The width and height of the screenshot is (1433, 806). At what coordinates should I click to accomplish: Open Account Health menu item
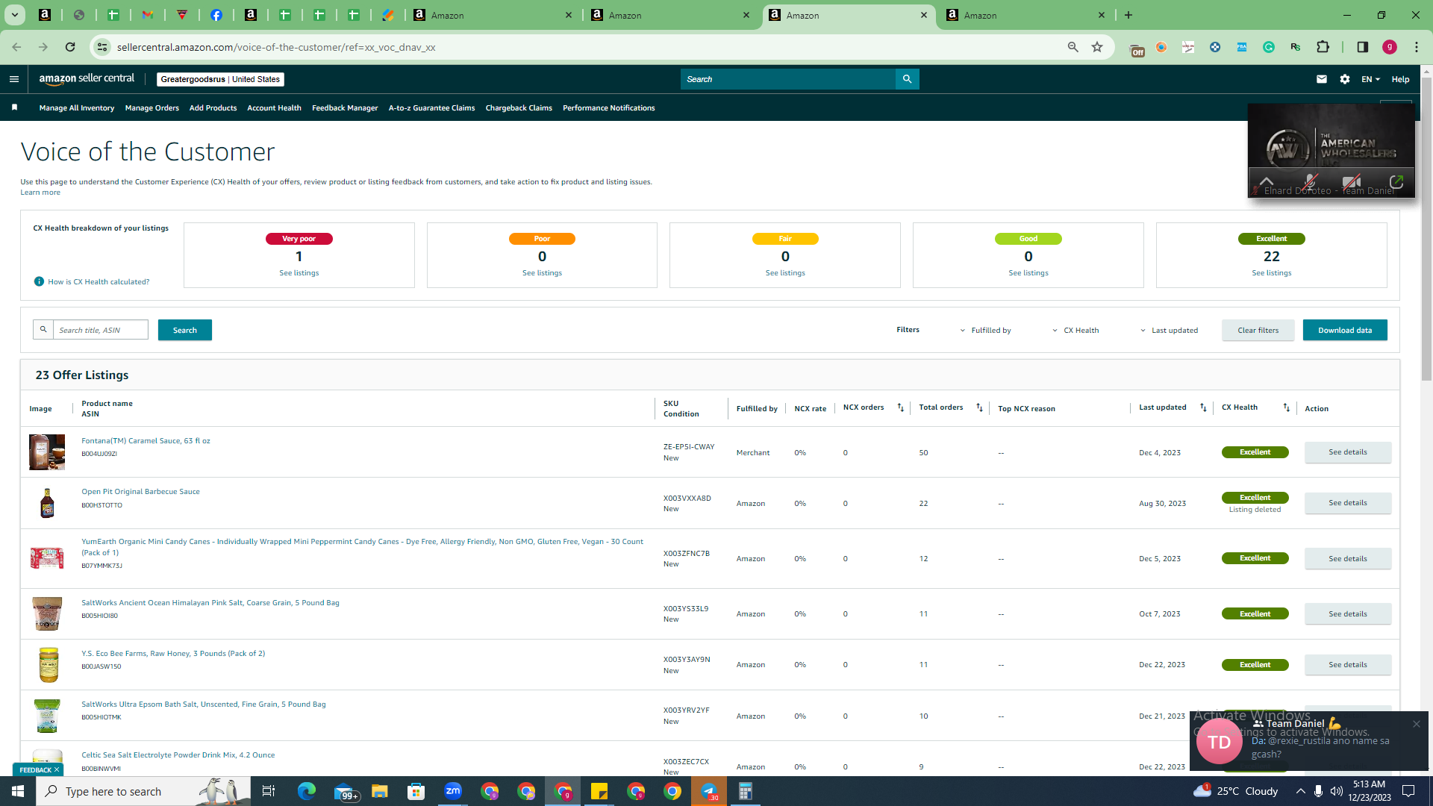tap(274, 108)
